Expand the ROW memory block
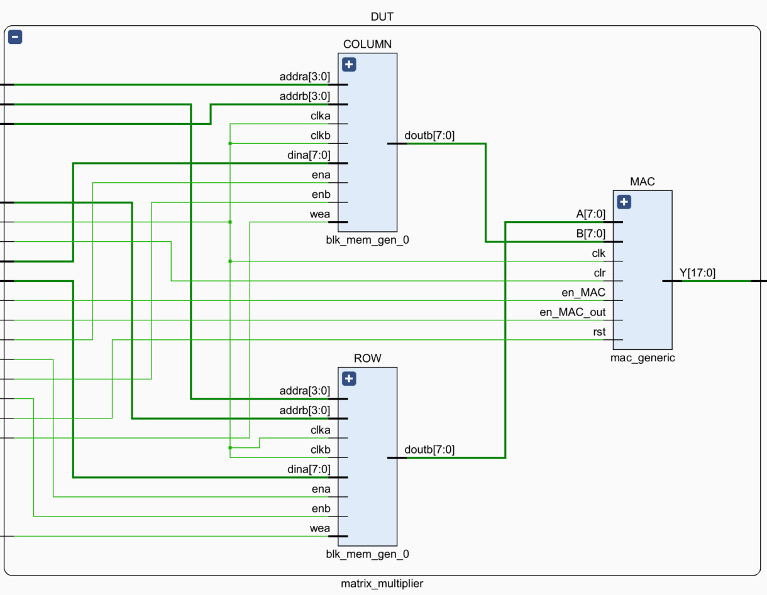Screen dimensions: 767x595 pos(349,378)
